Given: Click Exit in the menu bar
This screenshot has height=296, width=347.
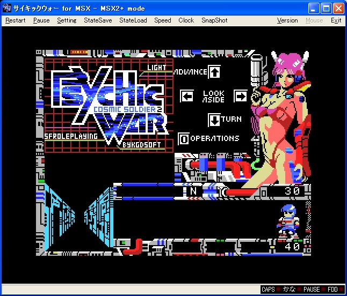Looking at the screenshot, I should [x=336, y=20].
